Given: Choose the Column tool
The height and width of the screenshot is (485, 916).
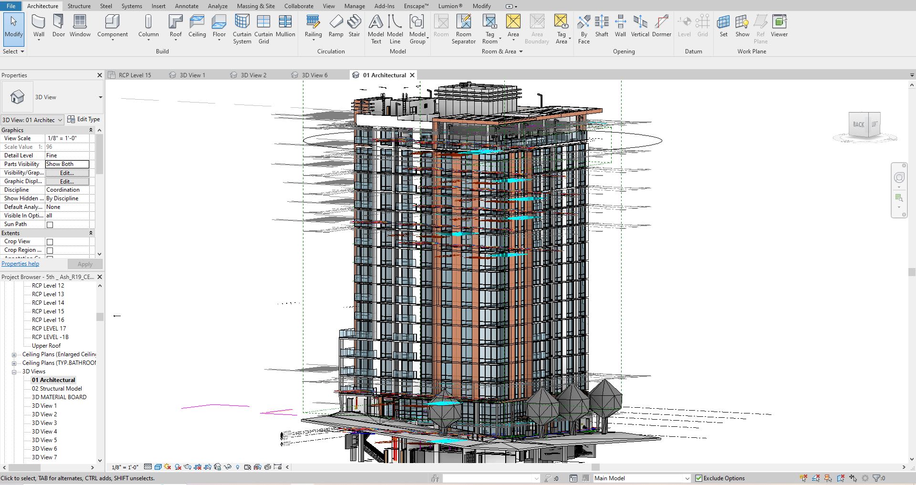Looking at the screenshot, I should click(x=148, y=26).
